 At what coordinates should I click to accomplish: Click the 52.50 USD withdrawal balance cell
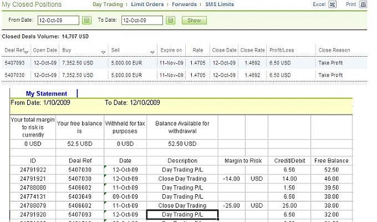(x=182, y=144)
